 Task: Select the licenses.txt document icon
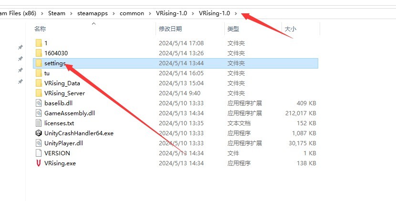click(x=39, y=123)
